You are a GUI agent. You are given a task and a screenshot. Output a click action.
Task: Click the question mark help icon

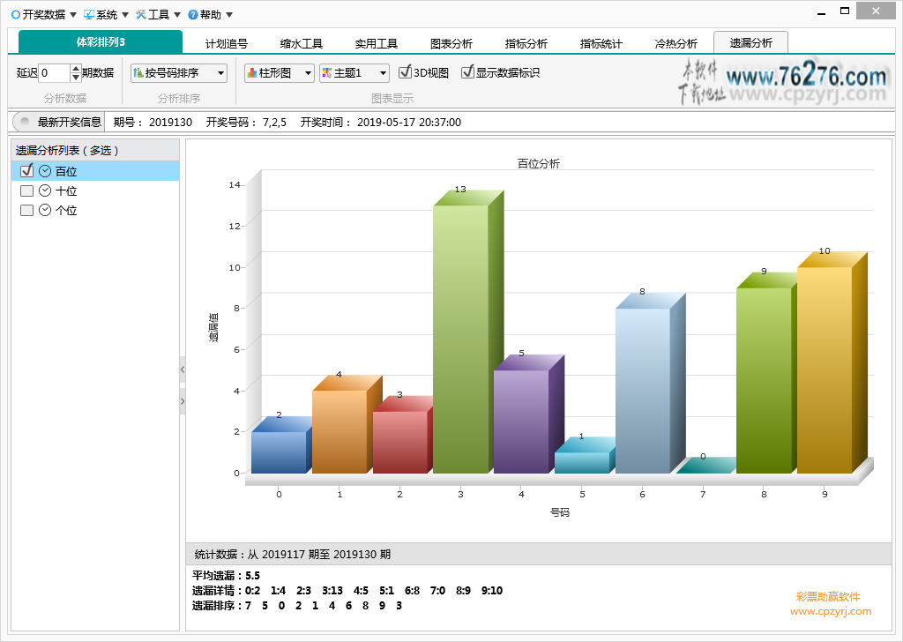[193, 14]
